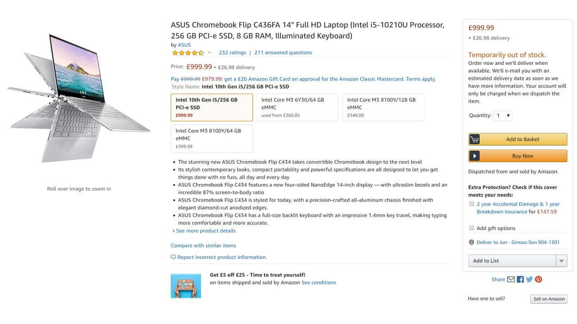Select Intel Core M3 6Y30/64 GB eMMC style

coord(298,108)
